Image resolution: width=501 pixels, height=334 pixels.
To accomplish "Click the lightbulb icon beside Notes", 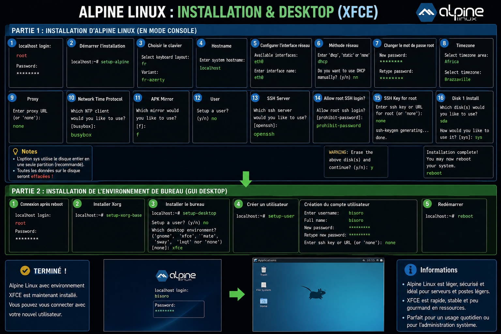I will coord(15,151).
